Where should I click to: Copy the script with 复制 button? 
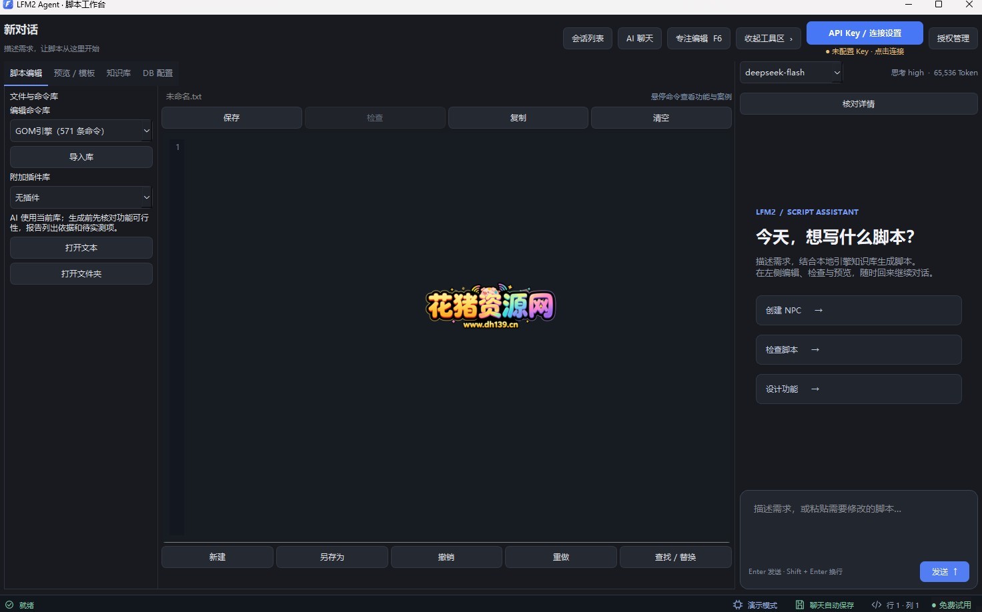click(x=518, y=118)
